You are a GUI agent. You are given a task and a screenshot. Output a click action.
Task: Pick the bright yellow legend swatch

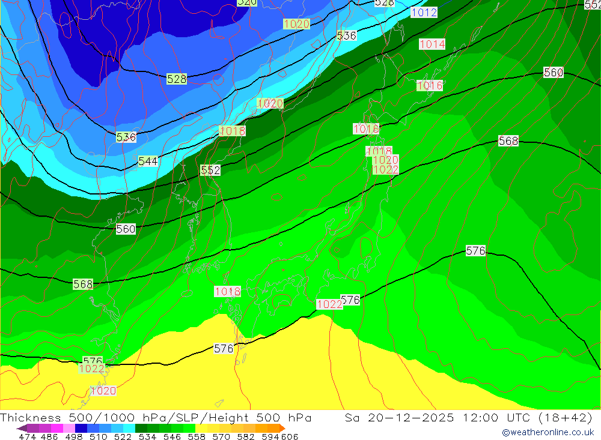pos(201,428)
